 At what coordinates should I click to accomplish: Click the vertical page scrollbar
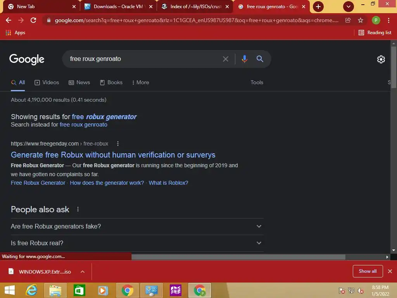pyautogui.click(x=394, y=67)
